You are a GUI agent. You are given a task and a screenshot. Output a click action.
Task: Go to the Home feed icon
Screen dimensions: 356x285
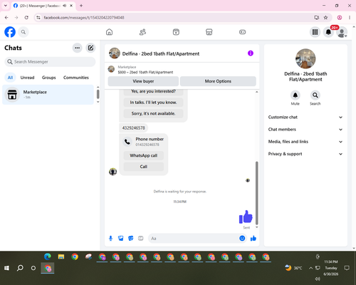[109, 32]
